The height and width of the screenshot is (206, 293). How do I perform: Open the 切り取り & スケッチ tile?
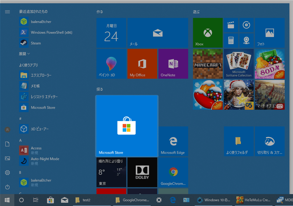tap(270, 141)
